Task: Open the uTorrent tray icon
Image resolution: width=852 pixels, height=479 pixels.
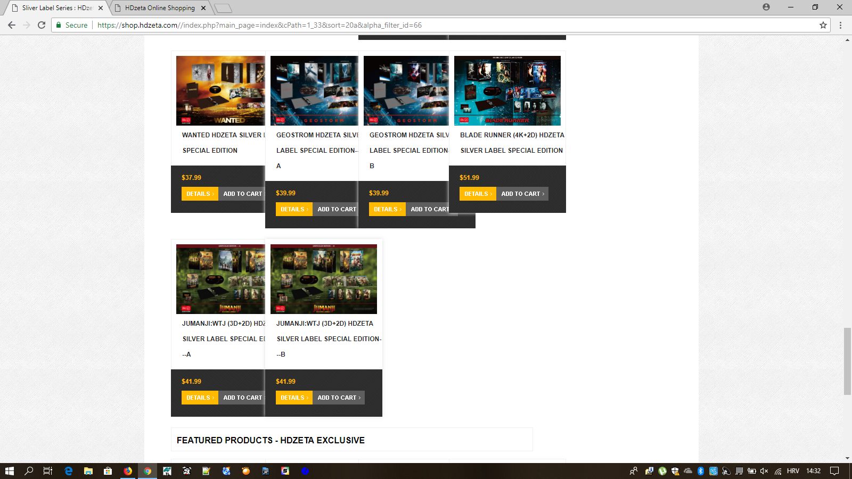Action: (x=662, y=471)
